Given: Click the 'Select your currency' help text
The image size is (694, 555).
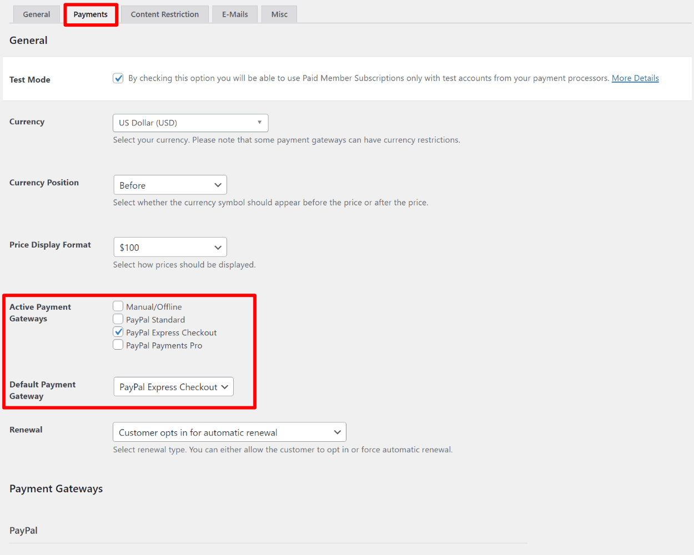Looking at the screenshot, I should pos(286,140).
